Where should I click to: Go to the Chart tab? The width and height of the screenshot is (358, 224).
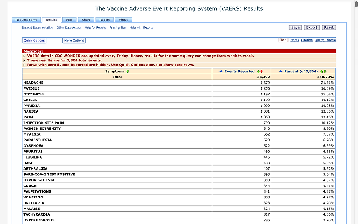tap(86, 20)
